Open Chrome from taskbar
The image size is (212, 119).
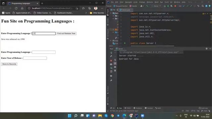point(112,116)
